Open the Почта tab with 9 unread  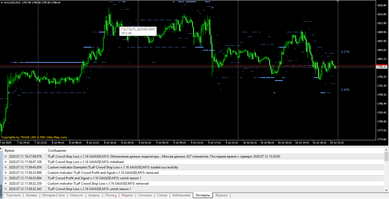point(110,195)
